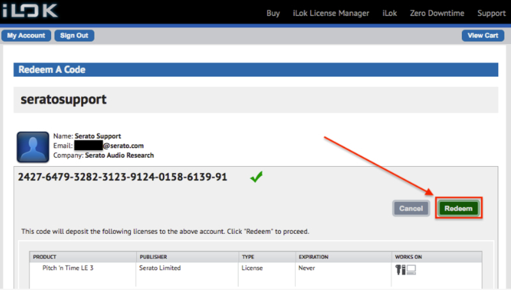
Task: Click the @serato.com email text
Action: [123, 146]
